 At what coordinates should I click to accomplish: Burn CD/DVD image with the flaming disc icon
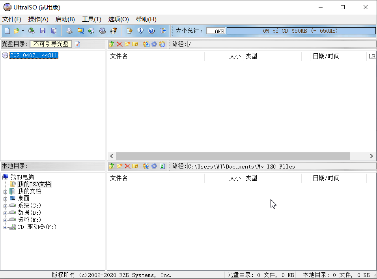114,31
